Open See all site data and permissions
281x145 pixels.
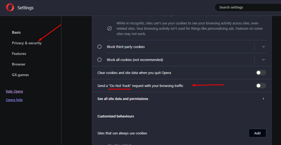tap(182, 99)
